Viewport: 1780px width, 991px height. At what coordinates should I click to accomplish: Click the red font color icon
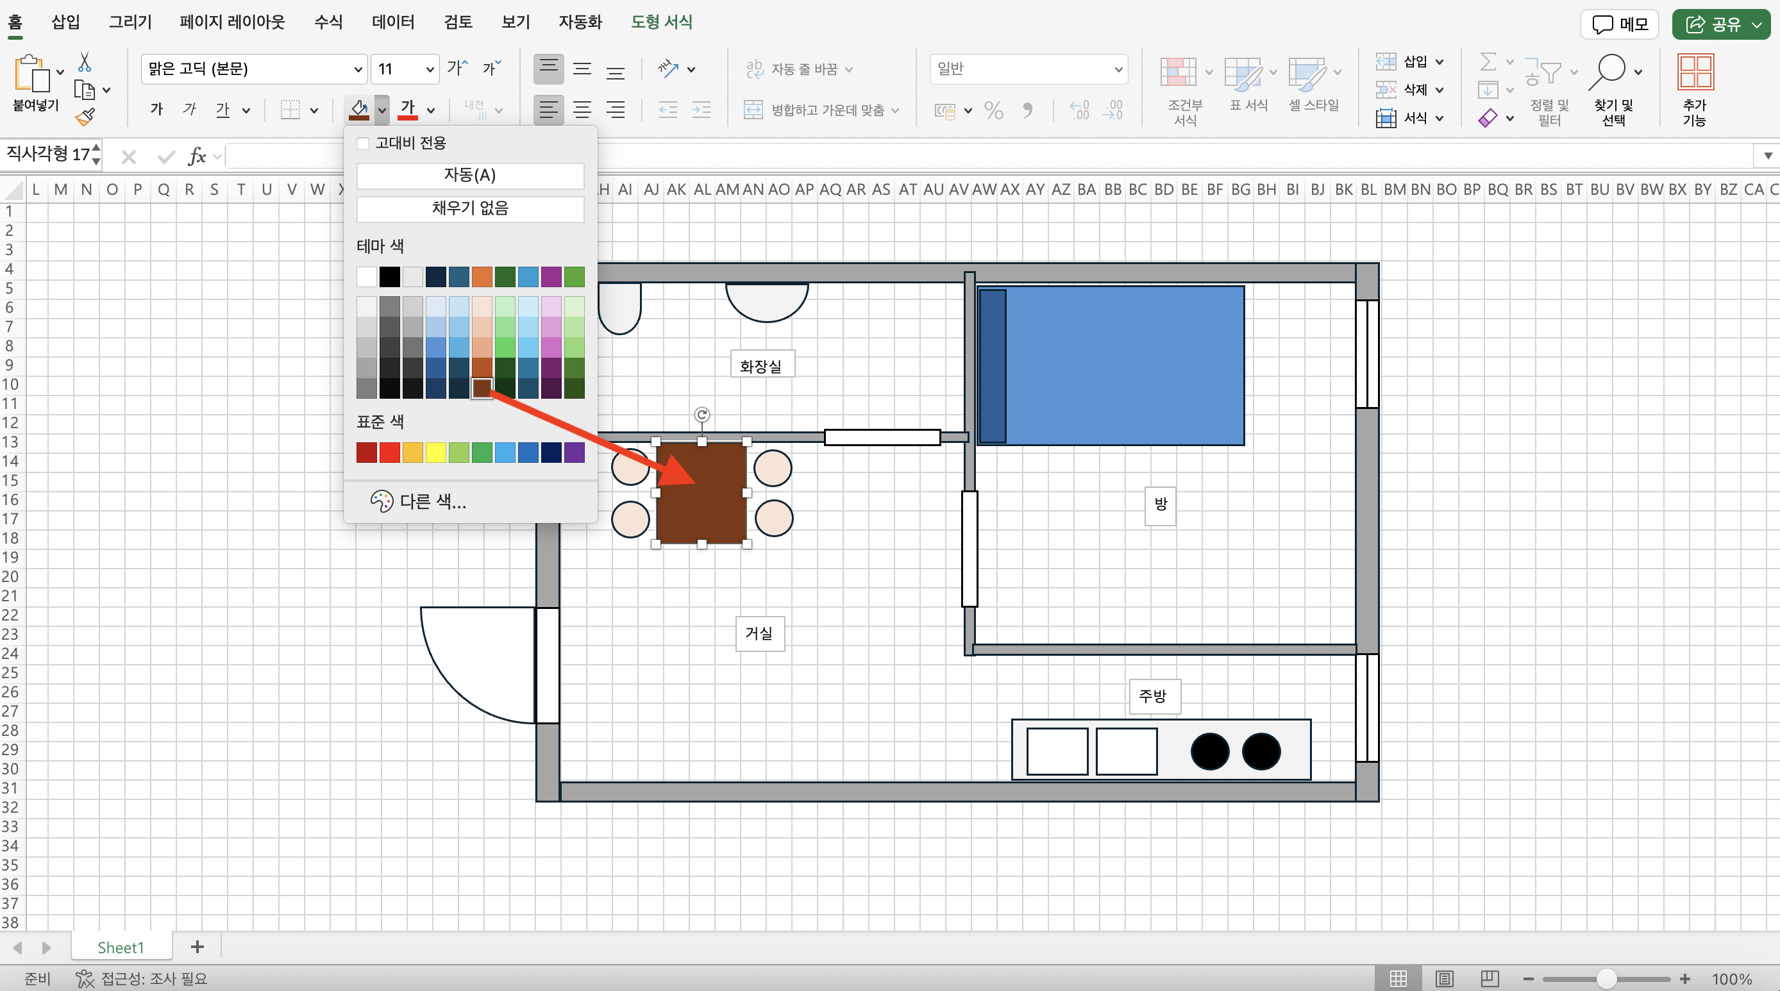click(x=408, y=109)
